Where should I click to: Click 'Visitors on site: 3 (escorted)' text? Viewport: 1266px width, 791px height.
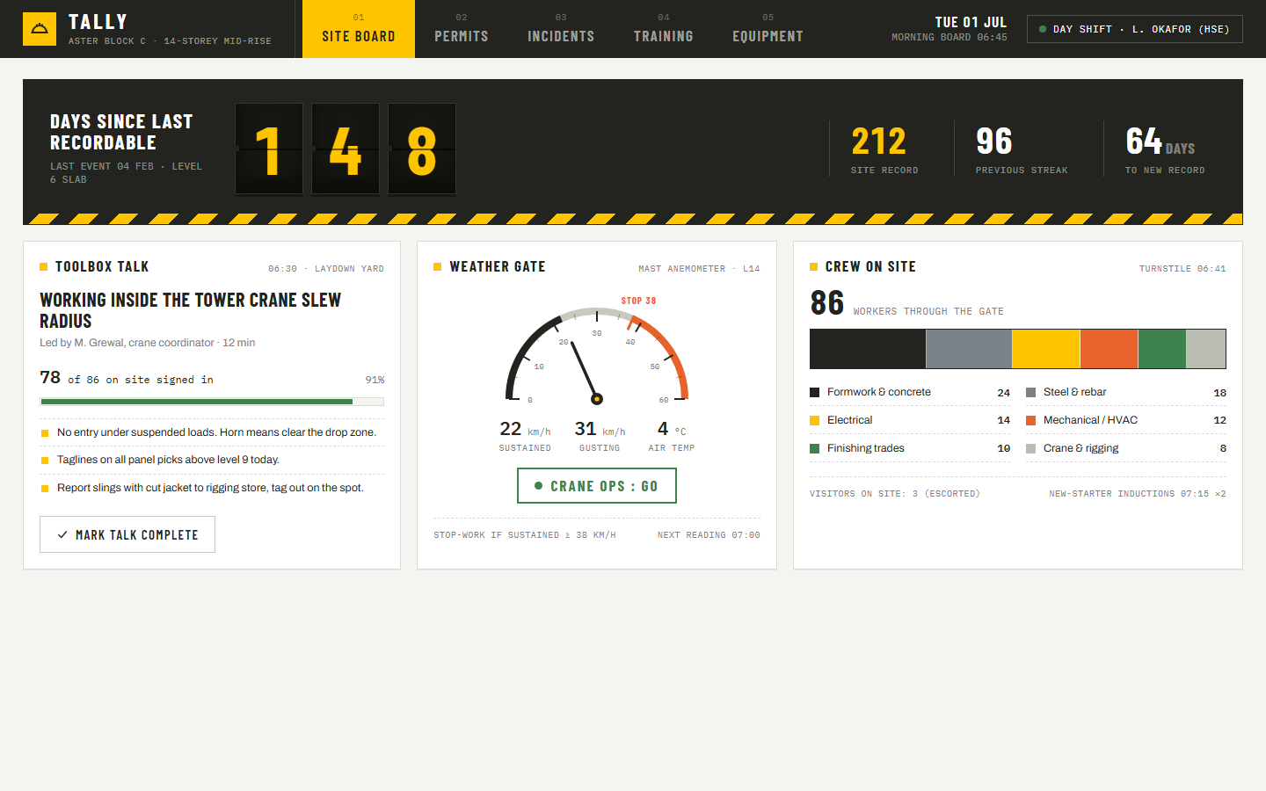[x=895, y=494]
